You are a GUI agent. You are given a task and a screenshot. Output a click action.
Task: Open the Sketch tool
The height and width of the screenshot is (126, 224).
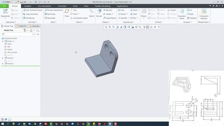coord(92,13)
